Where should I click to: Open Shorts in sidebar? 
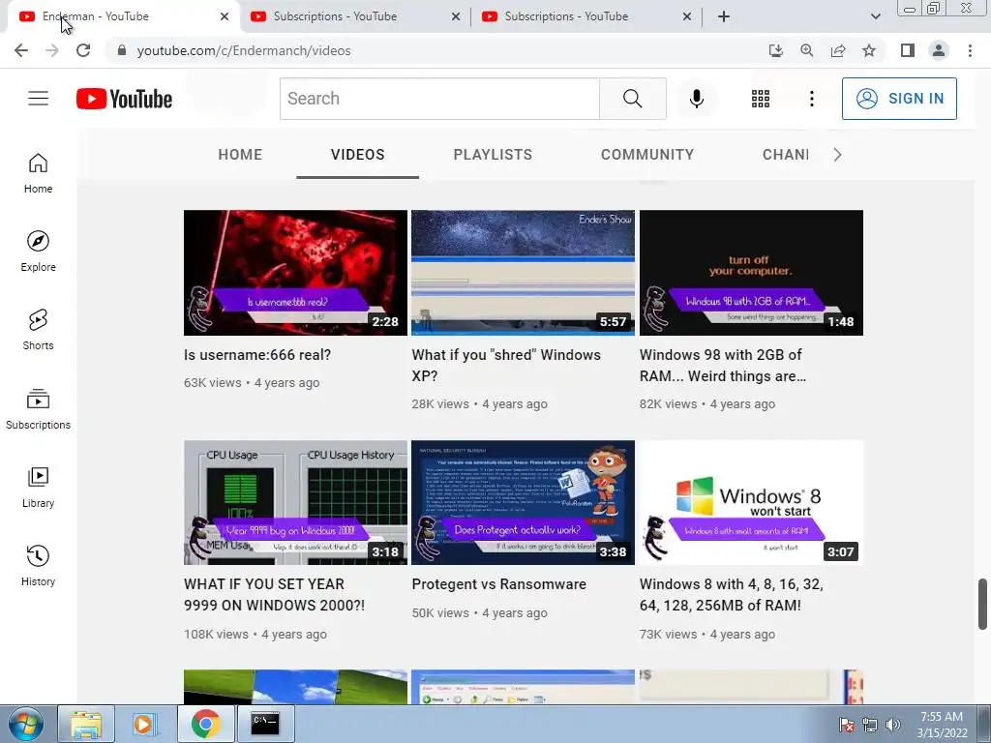(38, 330)
